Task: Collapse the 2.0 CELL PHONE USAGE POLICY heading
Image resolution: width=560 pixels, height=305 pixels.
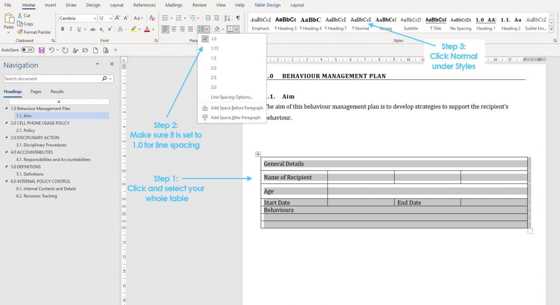Action: click(x=6, y=123)
